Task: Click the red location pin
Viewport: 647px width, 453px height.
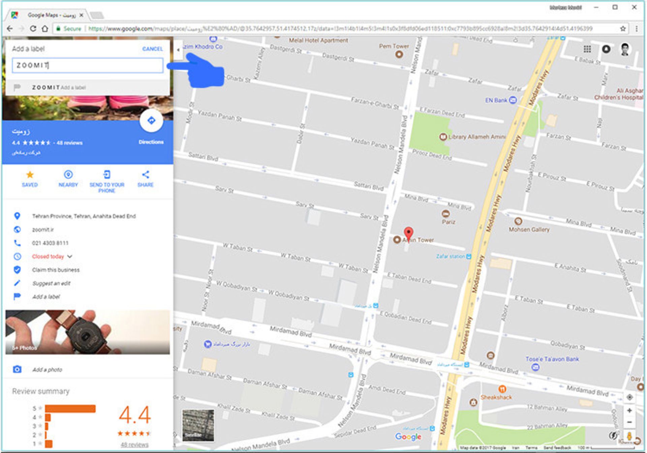Action: 408,234
